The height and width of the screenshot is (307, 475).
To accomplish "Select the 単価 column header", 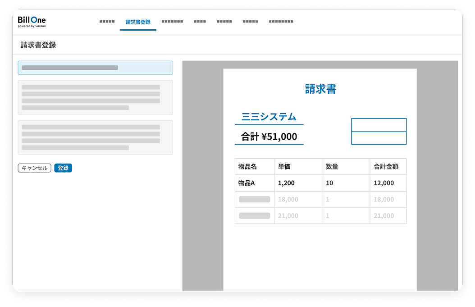I will [x=284, y=167].
